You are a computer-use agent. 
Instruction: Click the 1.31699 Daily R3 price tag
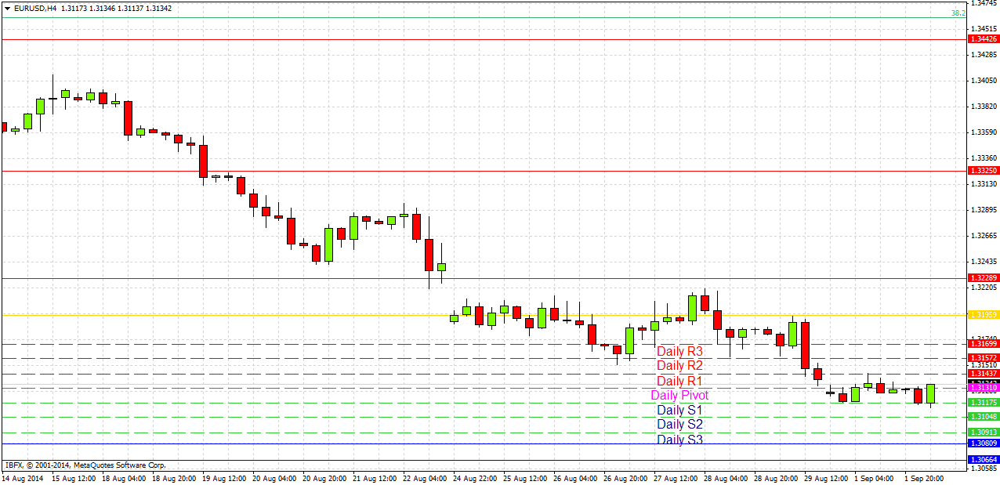click(983, 343)
